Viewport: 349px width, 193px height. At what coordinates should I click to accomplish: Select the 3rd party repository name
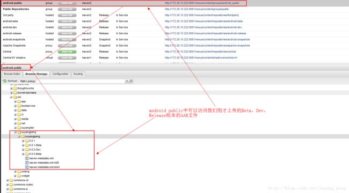8,15
